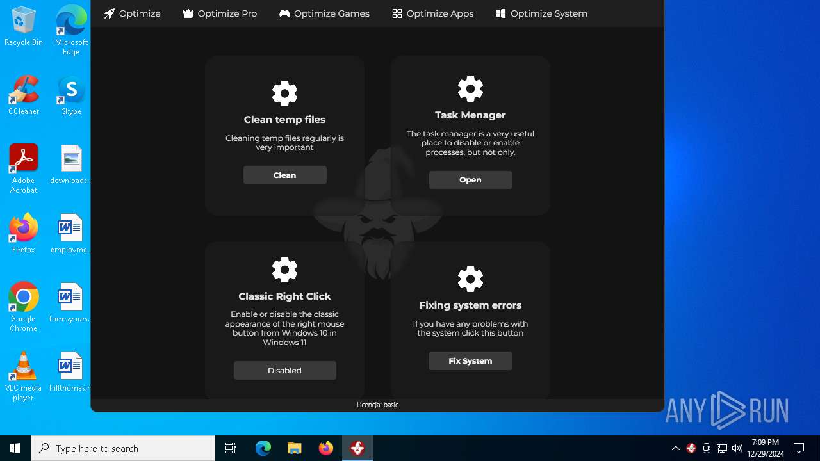Select Google Chrome desktop shortcut
The image size is (820, 461).
(24, 307)
